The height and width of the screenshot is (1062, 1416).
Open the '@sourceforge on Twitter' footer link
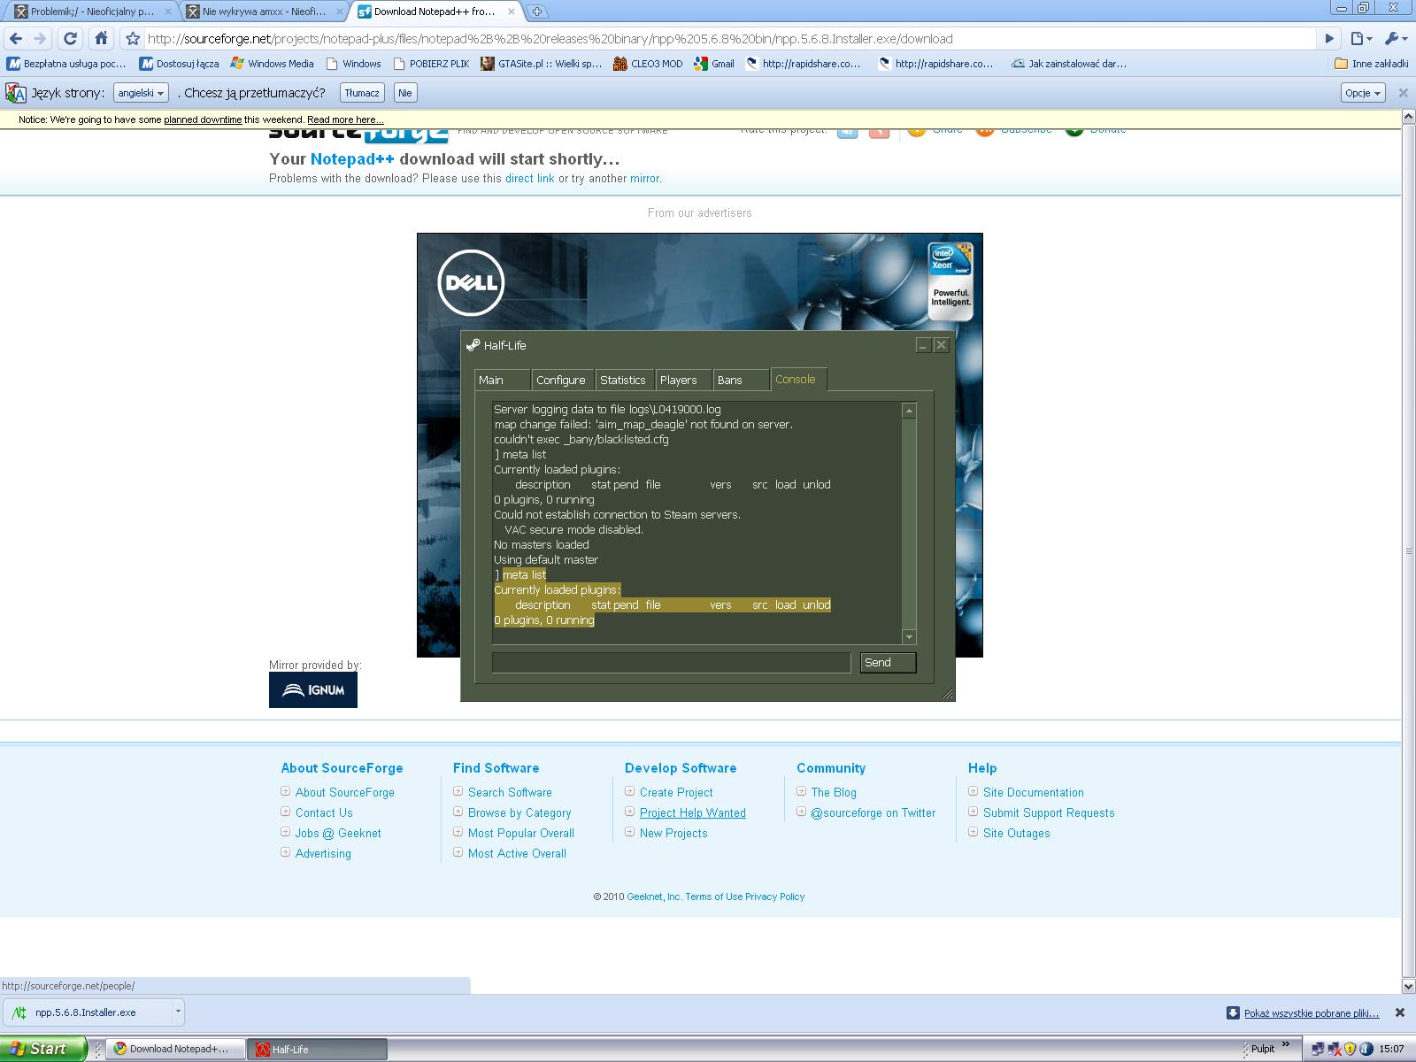[x=873, y=812]
